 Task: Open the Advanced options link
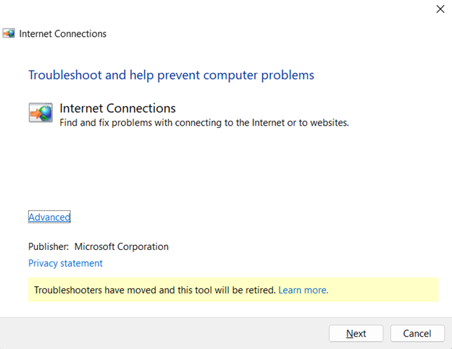[x=49, y=217]
